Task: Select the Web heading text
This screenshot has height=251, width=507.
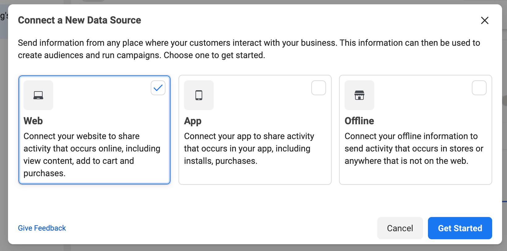Action: (x=33, y=121)
